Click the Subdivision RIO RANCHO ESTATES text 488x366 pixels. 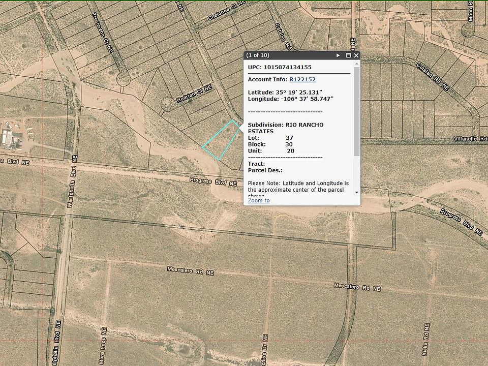[285, 128]
